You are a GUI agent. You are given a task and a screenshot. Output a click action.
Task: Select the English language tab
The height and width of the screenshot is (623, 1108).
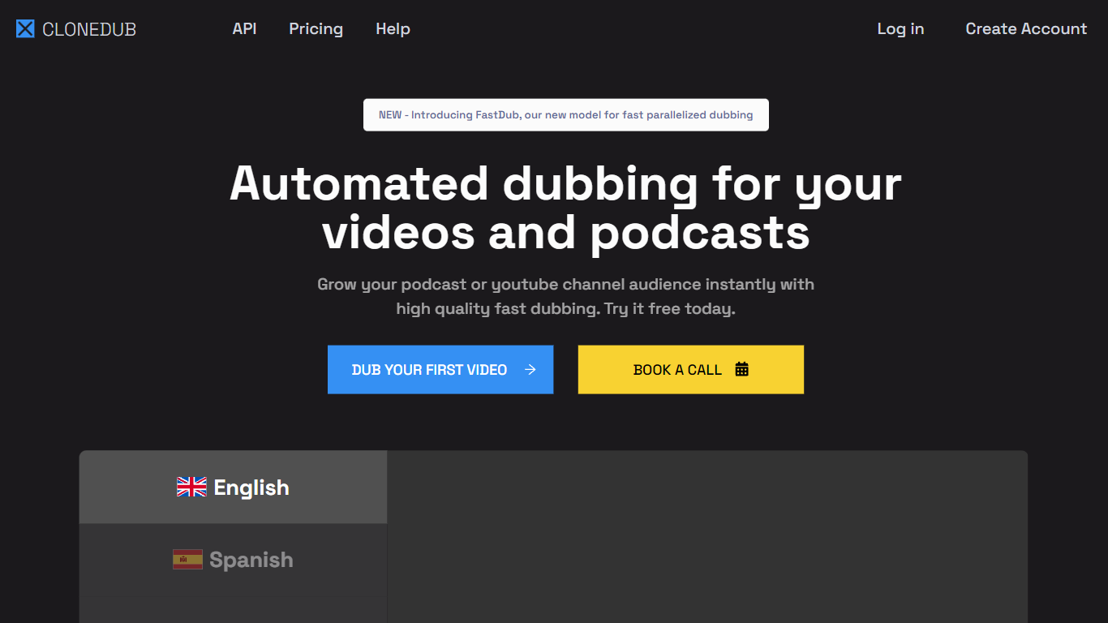click(234, 488)
